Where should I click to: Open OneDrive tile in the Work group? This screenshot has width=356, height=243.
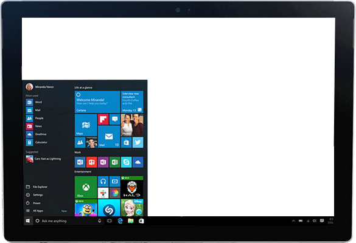138,162
